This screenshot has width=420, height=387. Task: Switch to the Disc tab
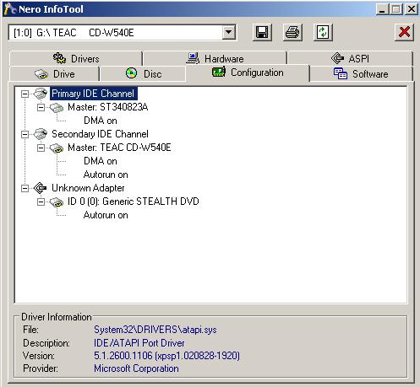click(x=143, y=74)
